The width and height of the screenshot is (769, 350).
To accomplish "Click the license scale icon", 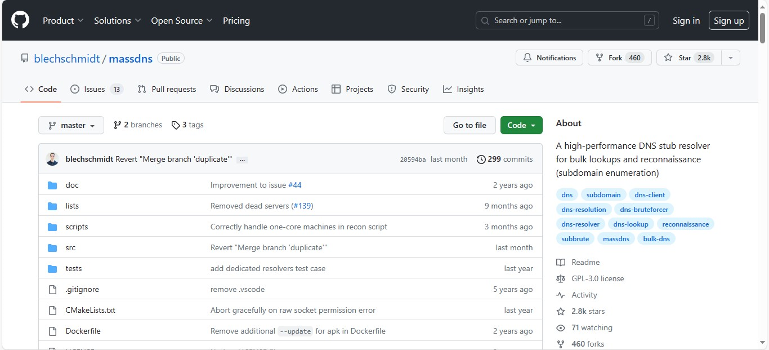I will click(x=561, y=278).
